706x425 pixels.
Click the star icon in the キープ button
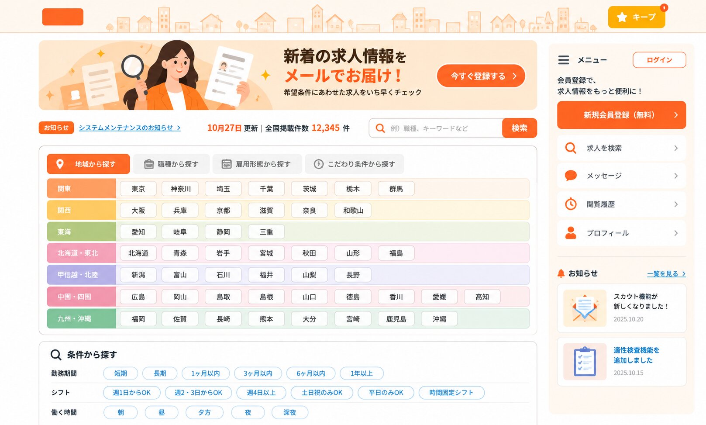pyautogui.click(x=622, y=17)
